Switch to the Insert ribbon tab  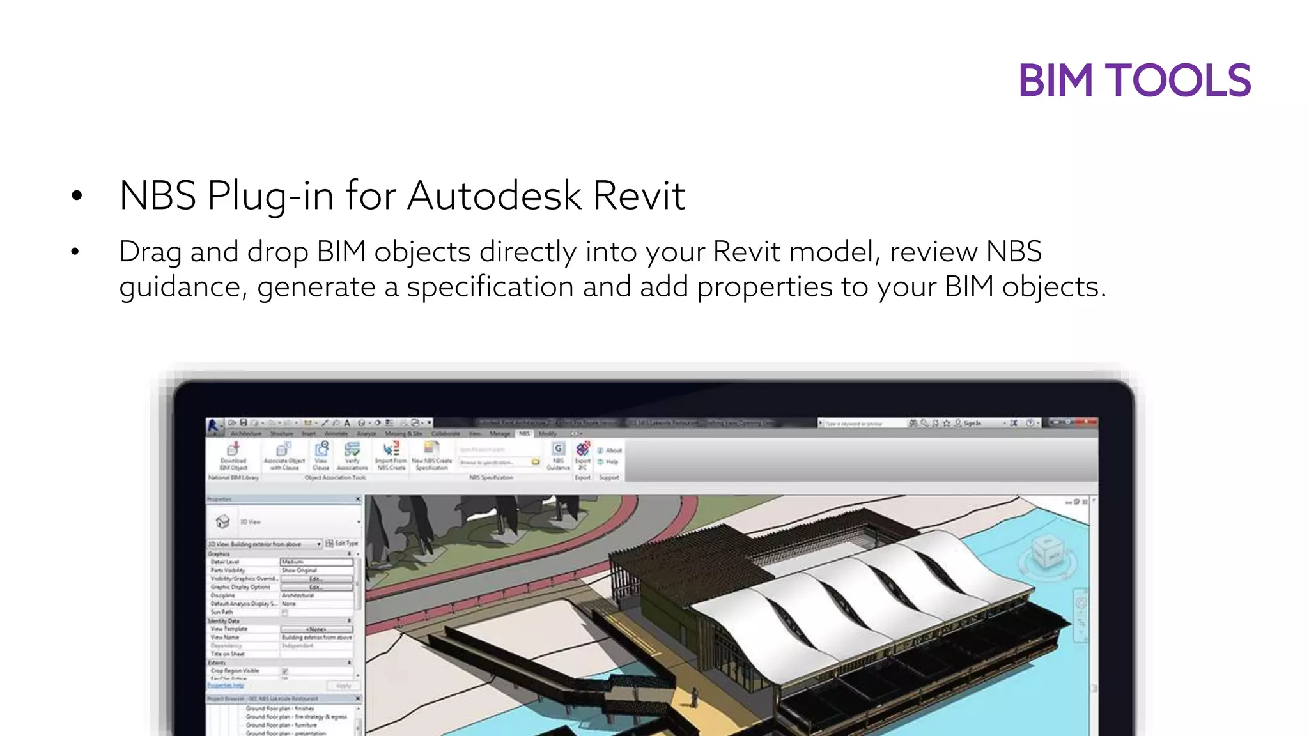click(x=309, y=434)
